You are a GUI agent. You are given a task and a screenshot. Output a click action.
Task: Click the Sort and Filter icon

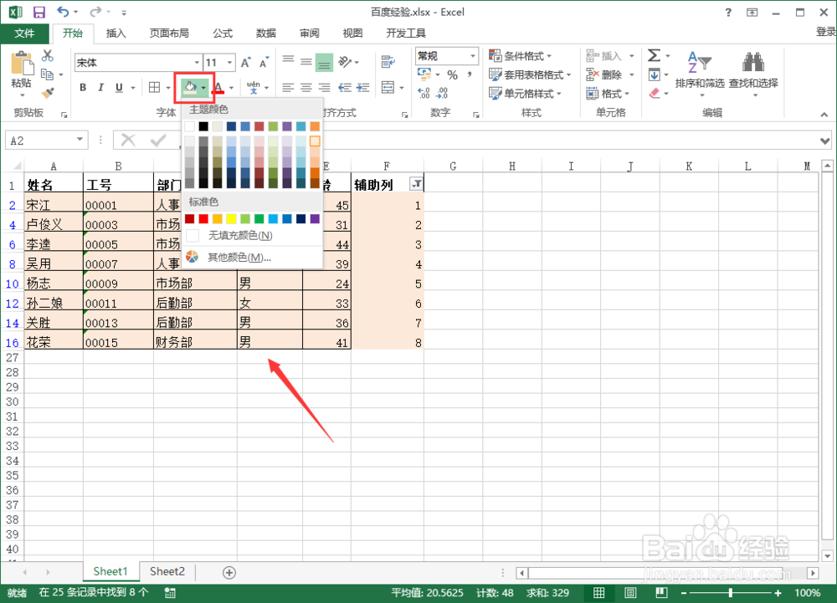point(700,63)
